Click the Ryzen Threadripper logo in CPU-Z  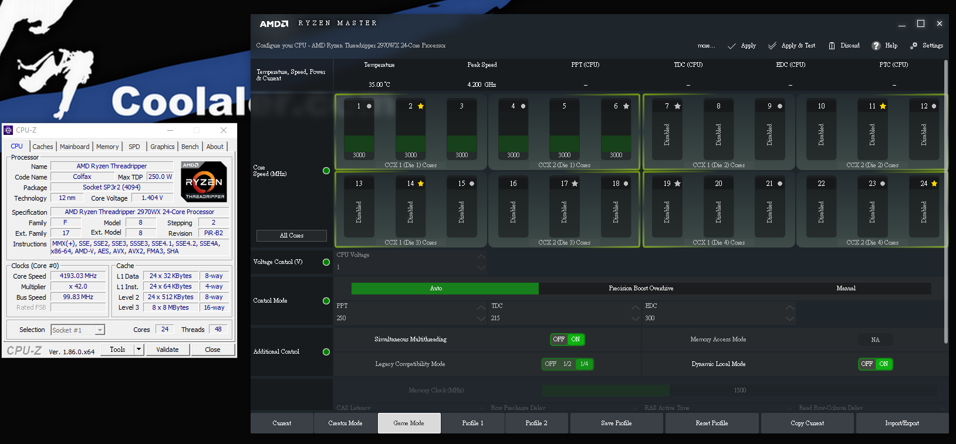click(204, 182)
